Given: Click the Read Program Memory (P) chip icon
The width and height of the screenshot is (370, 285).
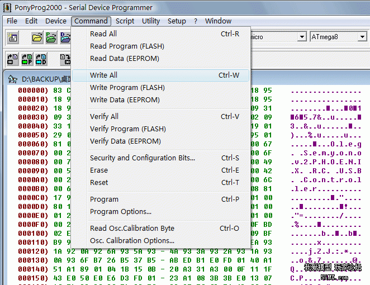Looking at the screenshot, I should (x=27, y=59).
